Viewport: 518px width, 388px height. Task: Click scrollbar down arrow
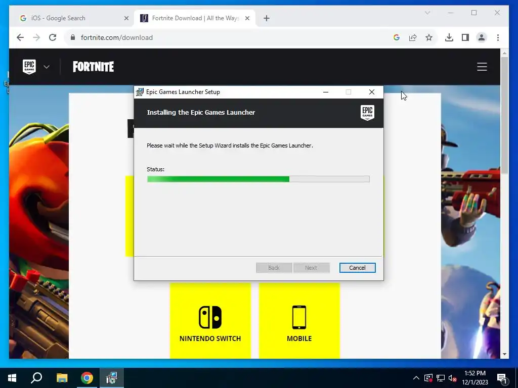click(504, 354)
